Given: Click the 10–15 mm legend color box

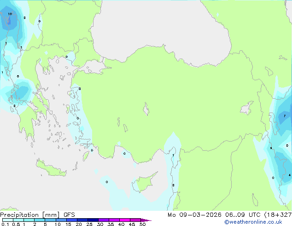Looking at the screenshot, I should coord(61,220).
